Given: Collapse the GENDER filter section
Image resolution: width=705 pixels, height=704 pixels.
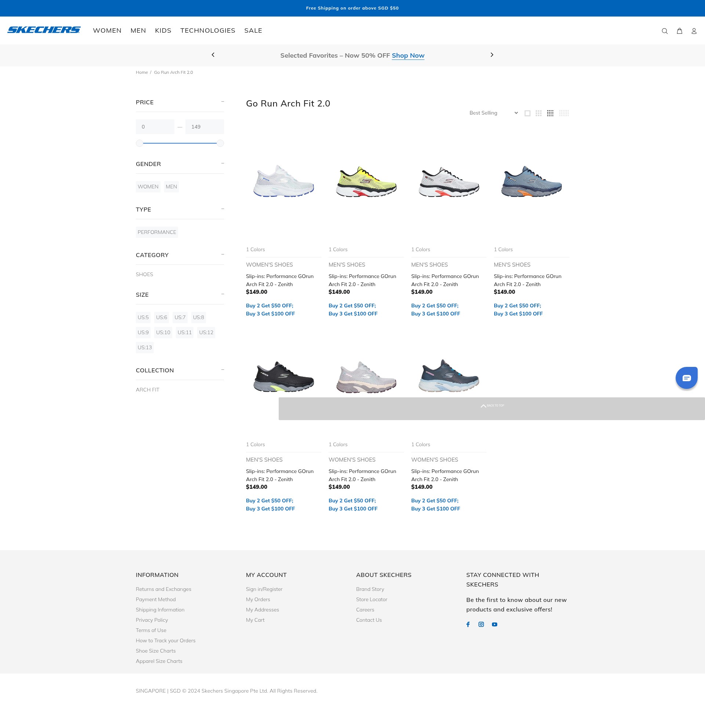Looking at the screenshot, I should [223, 163].
